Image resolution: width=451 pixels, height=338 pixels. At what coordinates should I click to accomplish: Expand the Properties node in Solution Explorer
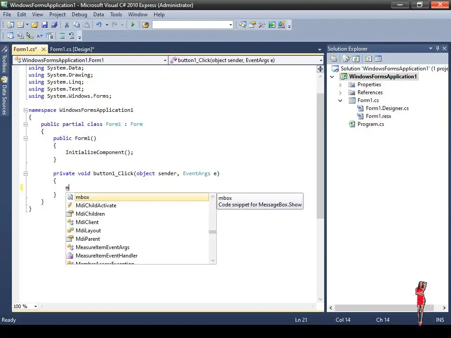(340, 85)
